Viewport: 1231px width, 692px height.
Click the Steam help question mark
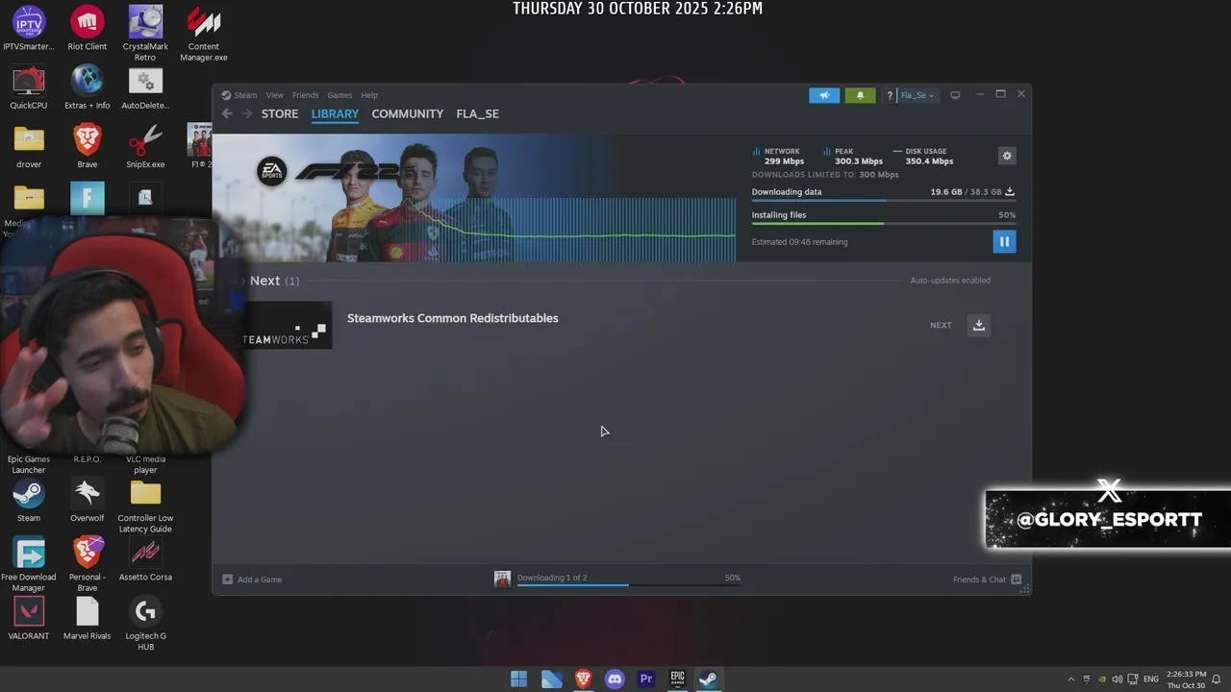[890, 95]
